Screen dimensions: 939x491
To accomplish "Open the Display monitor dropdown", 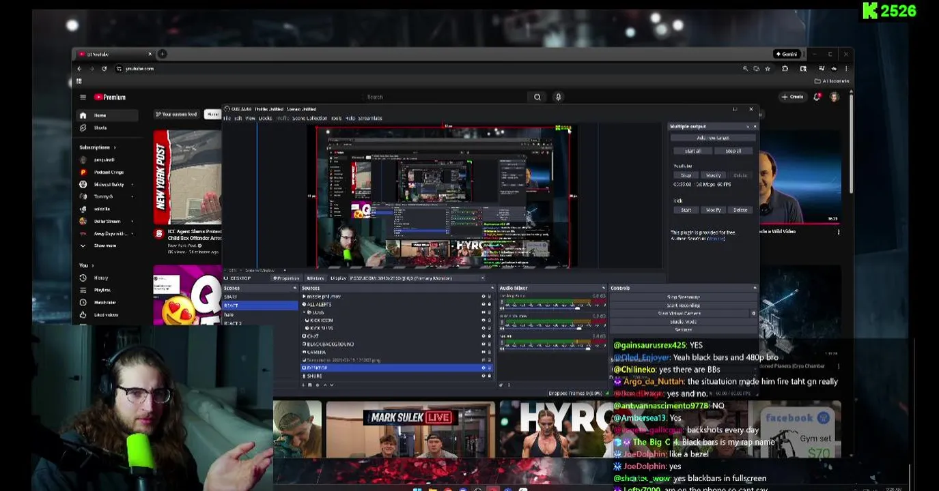I will [x=417, y=278].
